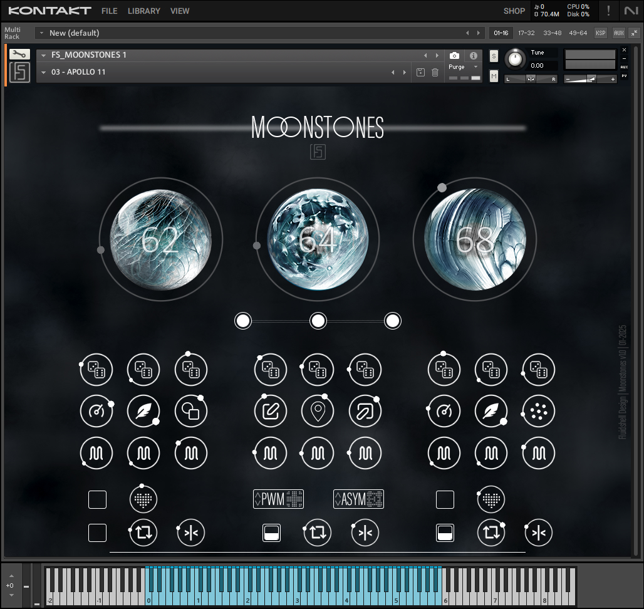Viewport: 644px width, 609px height.
Task: Click the overlapping shapes icon under orb 62
Action: 191,411
